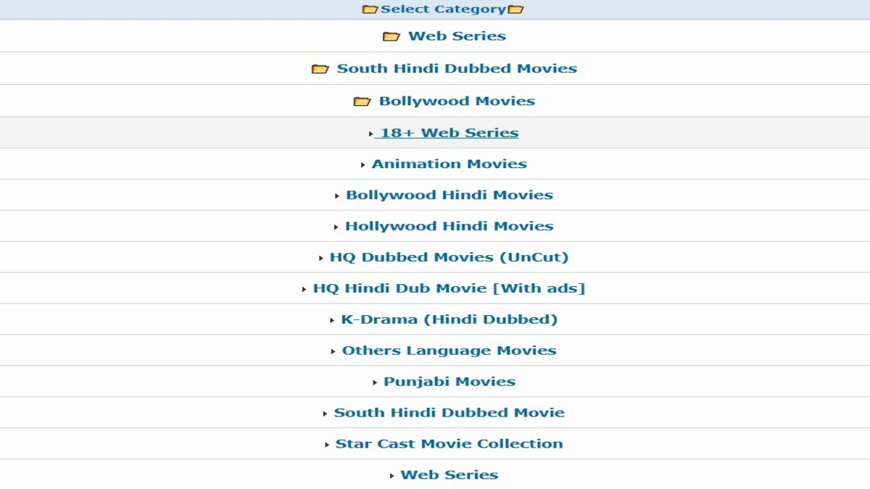Click arrow bullet before Animation Movies
Viewport: 870px width, 489px height.
click(362, 165)
